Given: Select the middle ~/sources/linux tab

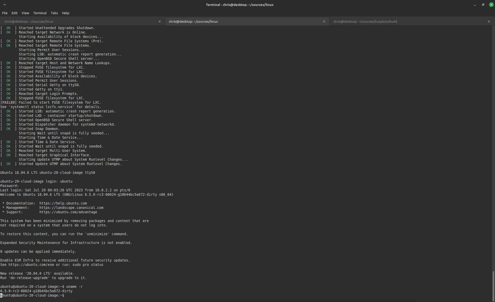Looking at the screenshot, I should tap(193, 21).
